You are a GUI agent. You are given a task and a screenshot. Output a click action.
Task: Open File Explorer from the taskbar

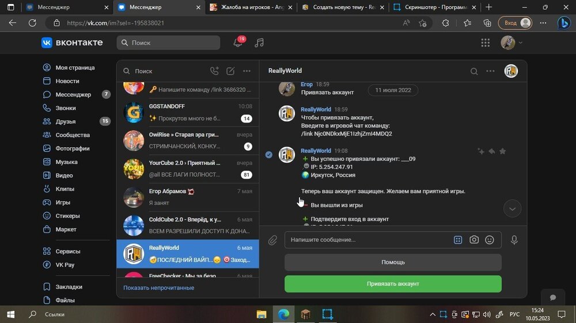(x=261, y=314)
